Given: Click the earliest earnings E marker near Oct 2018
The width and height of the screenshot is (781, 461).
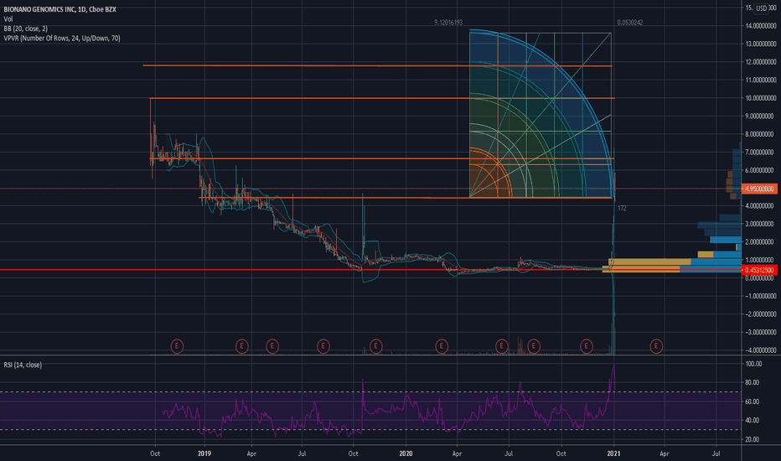Looking at the screenshot, I should 177,346.
